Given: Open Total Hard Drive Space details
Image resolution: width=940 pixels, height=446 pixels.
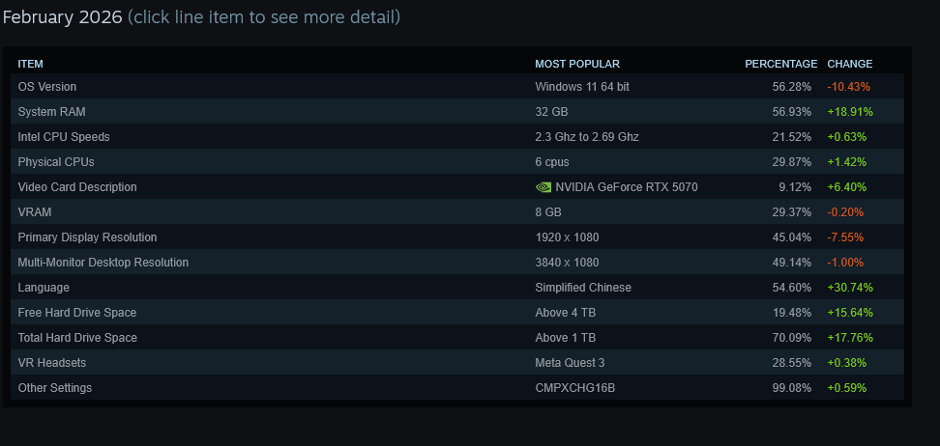Looking at the screenshot, I should click(x=77, y=338).
